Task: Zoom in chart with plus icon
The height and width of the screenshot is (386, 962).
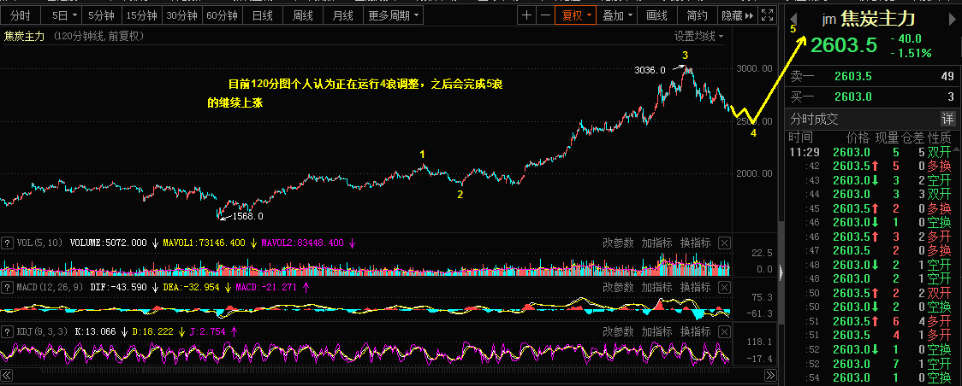Action: 526,15
